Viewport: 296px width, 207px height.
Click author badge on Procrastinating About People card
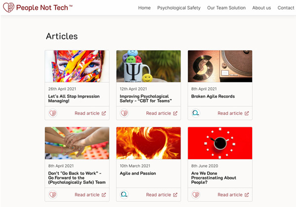click(196, 195)
